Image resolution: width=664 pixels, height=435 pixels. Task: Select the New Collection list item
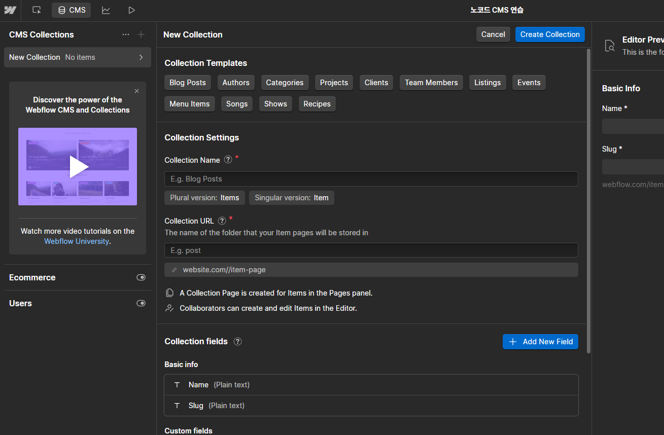point(78,57)
